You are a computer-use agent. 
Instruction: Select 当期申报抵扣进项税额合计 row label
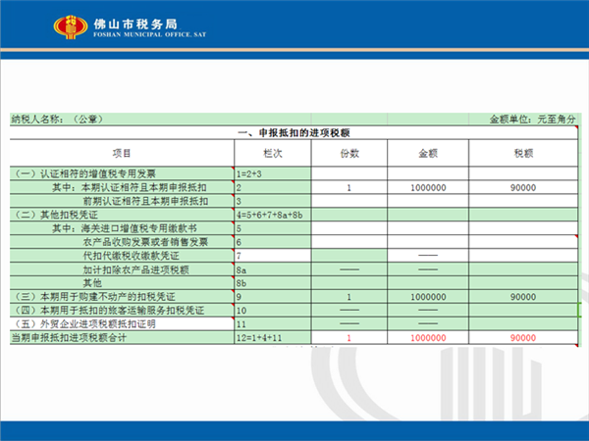point(122,337)
